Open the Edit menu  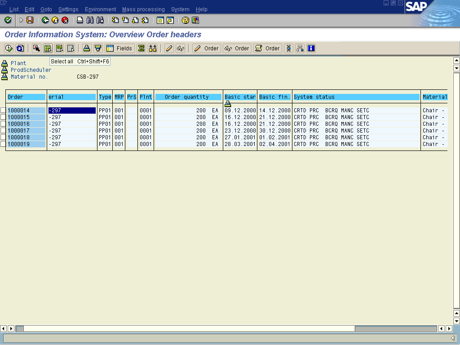coord(29,9)
